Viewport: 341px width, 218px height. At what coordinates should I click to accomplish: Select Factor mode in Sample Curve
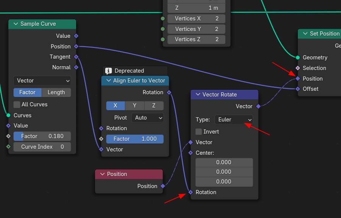pyautogui.click(x=27, y=92)
